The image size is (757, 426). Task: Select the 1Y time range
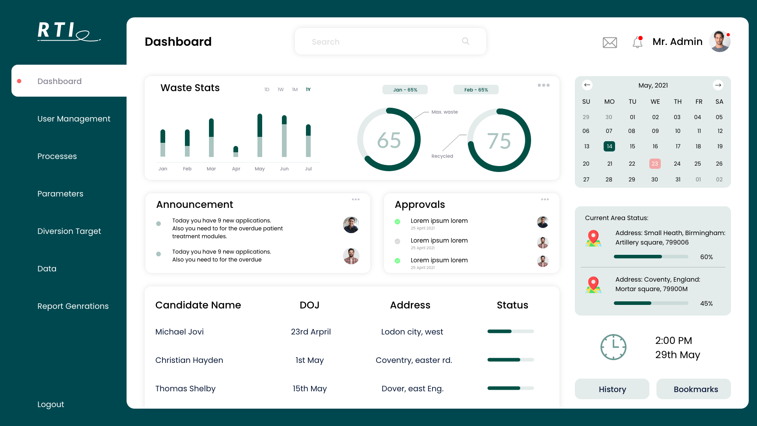tap(308, 90)
